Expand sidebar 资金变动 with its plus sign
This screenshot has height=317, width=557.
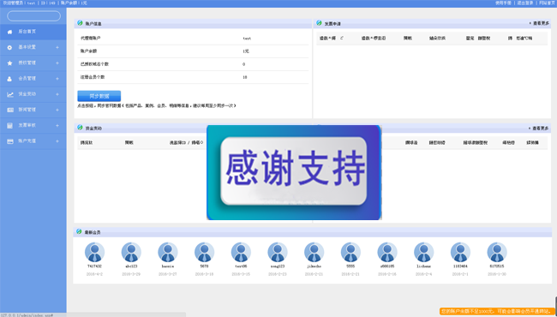point(57,94)
